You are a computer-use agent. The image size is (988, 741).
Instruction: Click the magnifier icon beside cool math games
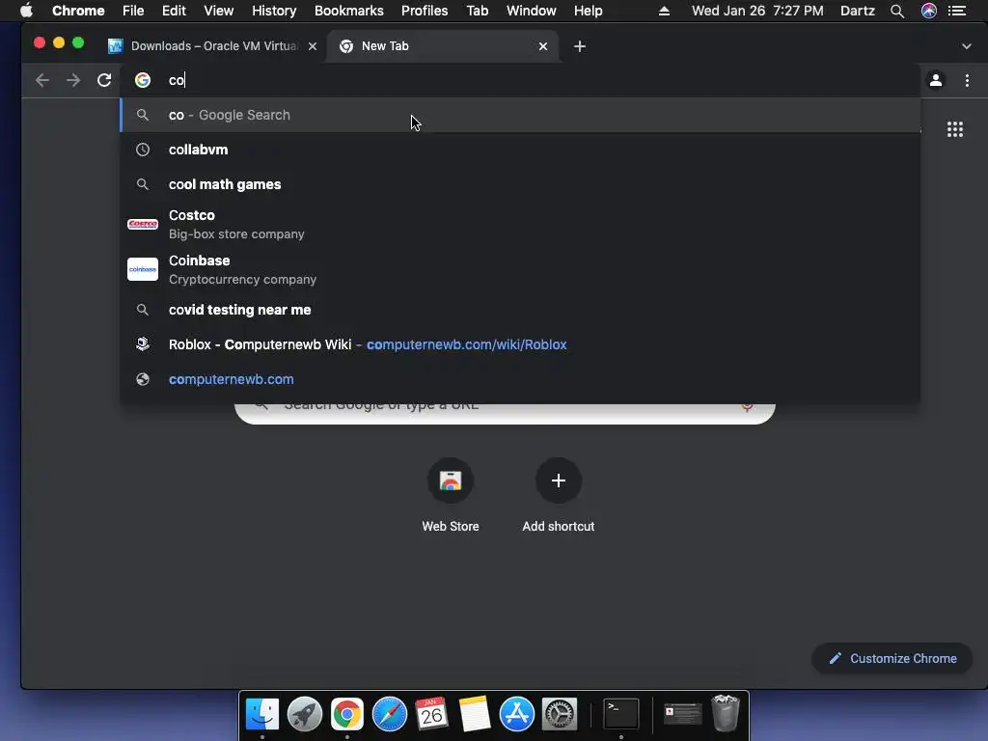coord(143,184)
